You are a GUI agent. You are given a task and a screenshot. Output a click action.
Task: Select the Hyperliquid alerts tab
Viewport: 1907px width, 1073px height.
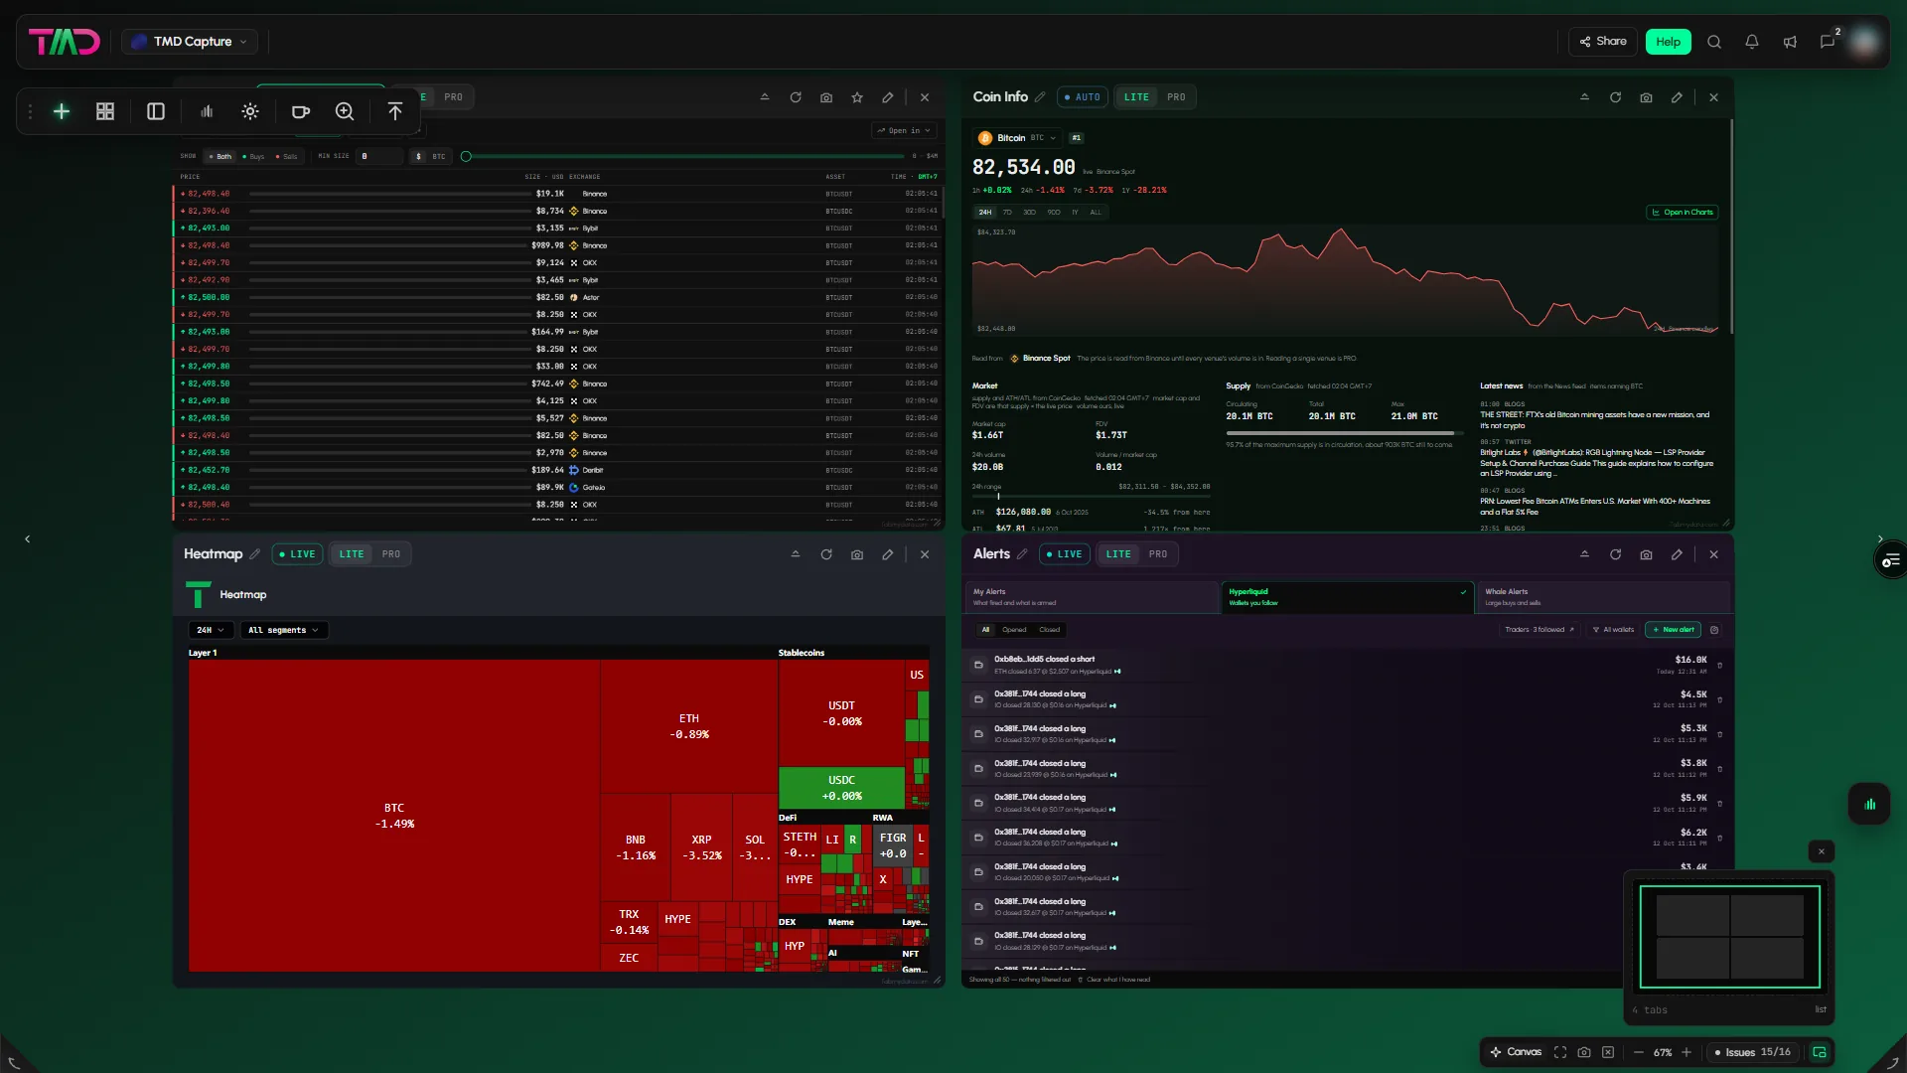click(x=1347, y=597)
